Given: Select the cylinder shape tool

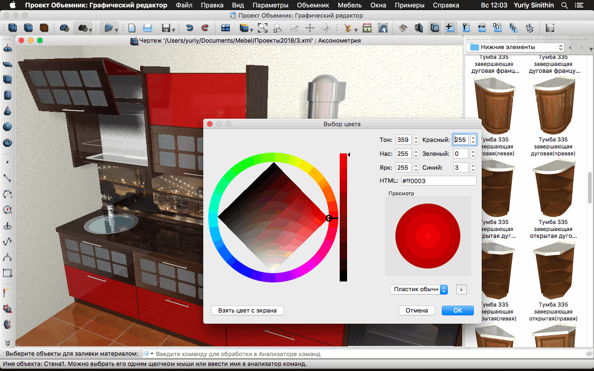Looking at the screenshot, I should tap(7, 96).
